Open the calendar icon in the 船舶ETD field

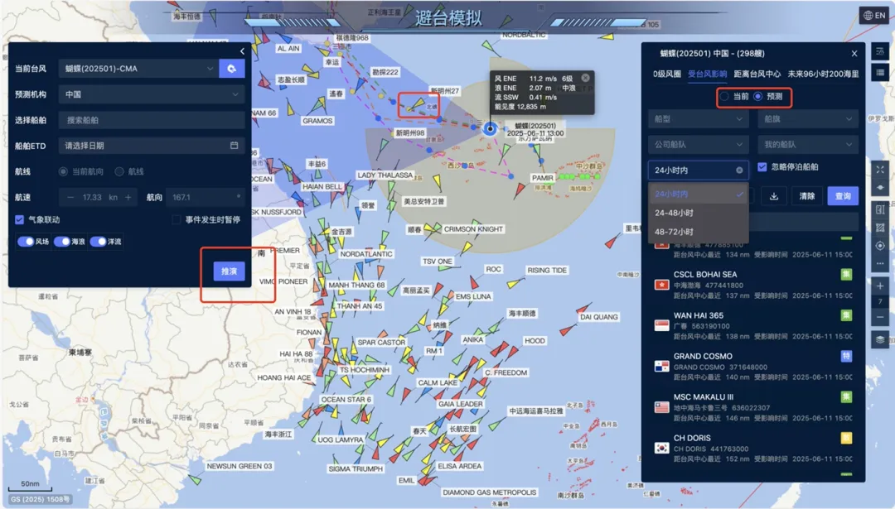click(234, 146)
